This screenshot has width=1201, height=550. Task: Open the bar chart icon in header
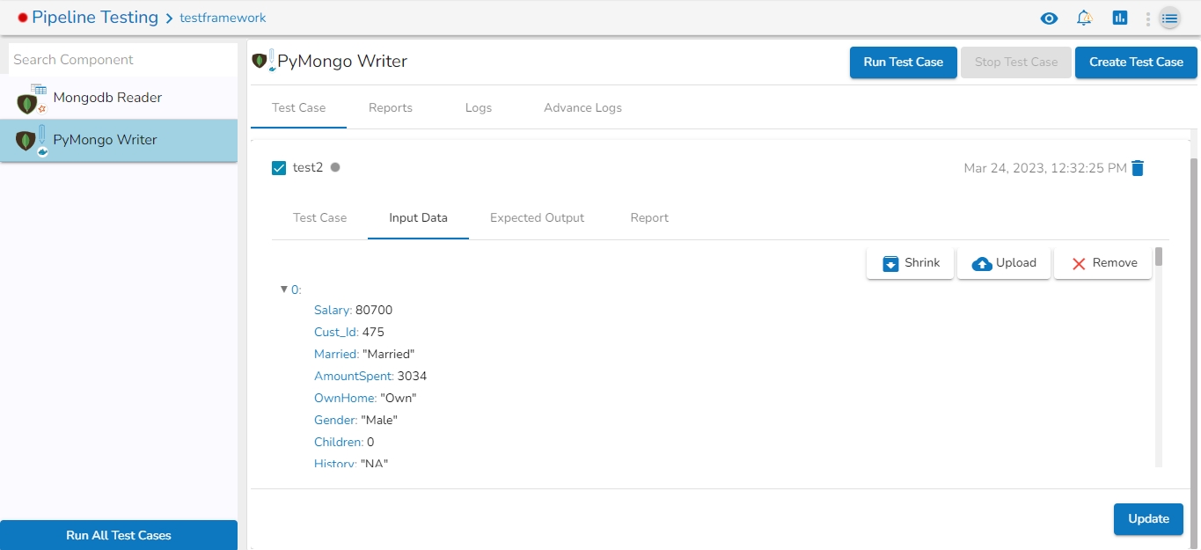click(1119, 18)
